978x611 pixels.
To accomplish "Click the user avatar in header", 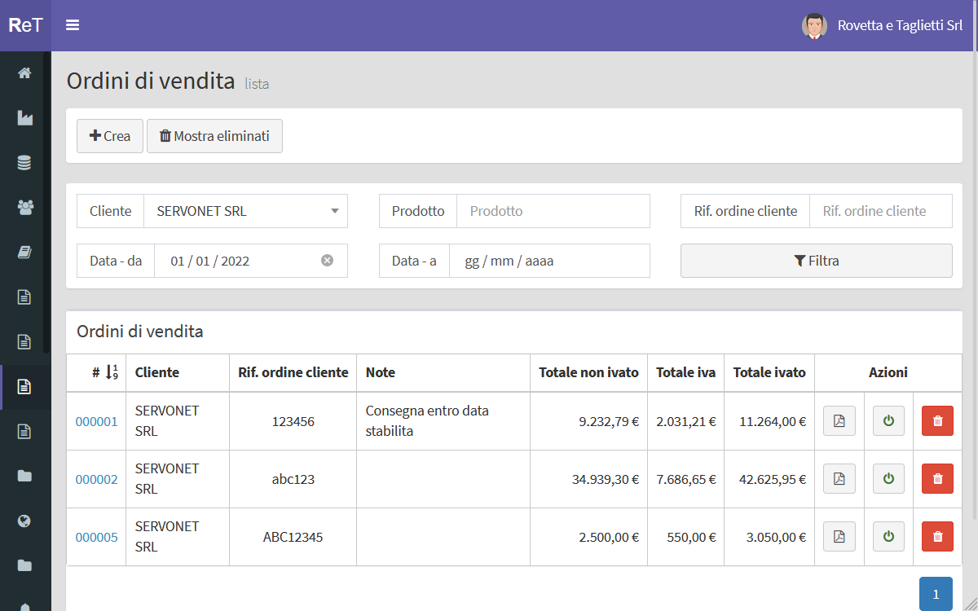I will [x=814, y=26].
